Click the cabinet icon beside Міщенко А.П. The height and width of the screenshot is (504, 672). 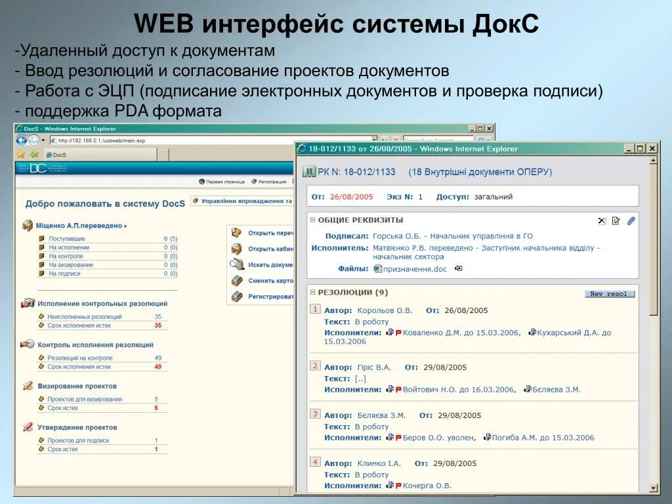[28, 226]
